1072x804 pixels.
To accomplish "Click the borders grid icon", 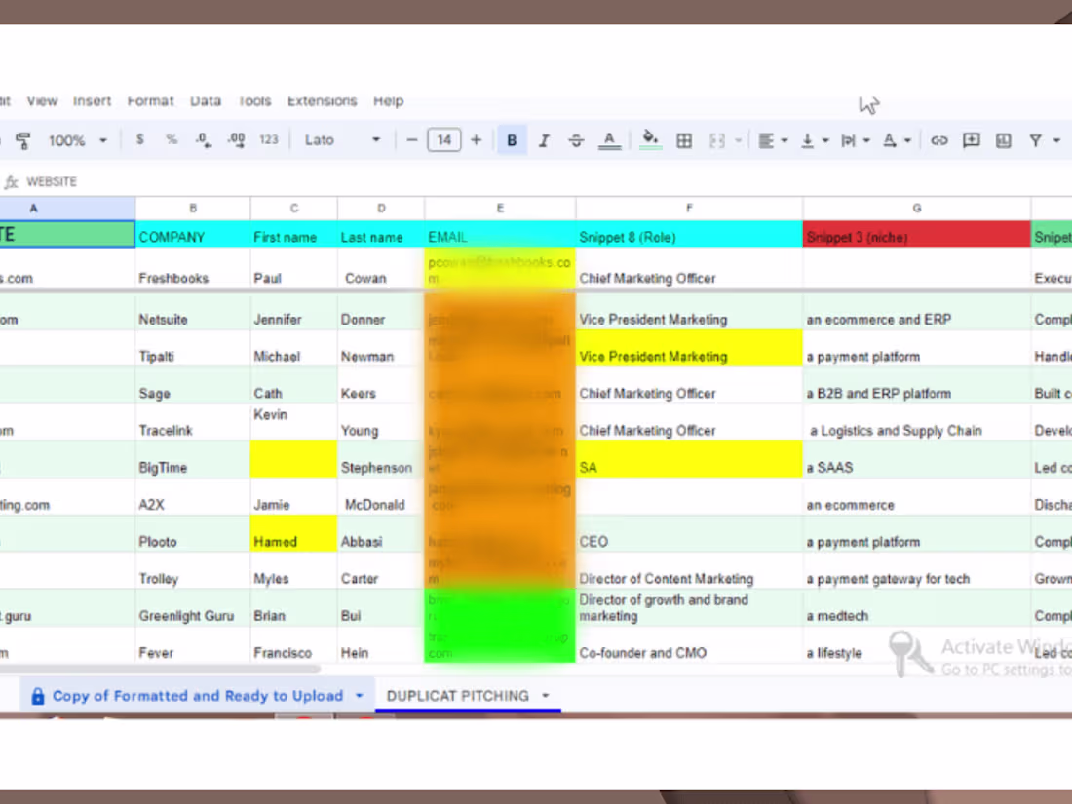I will 684,140.
